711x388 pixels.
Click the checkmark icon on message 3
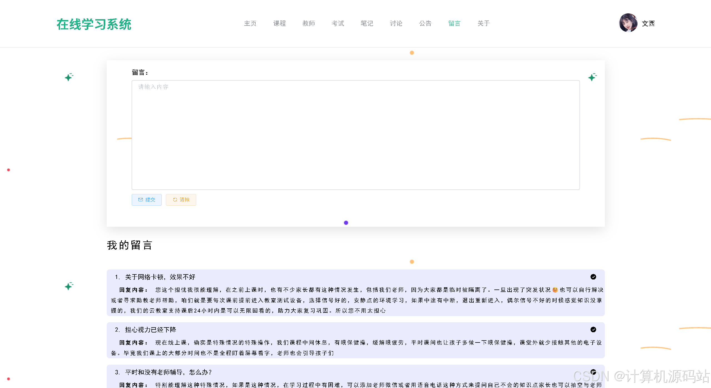(x=593, y=372)
